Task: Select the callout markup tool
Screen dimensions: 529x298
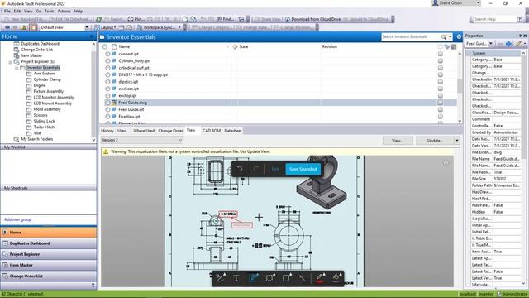Action: point(254,278)
